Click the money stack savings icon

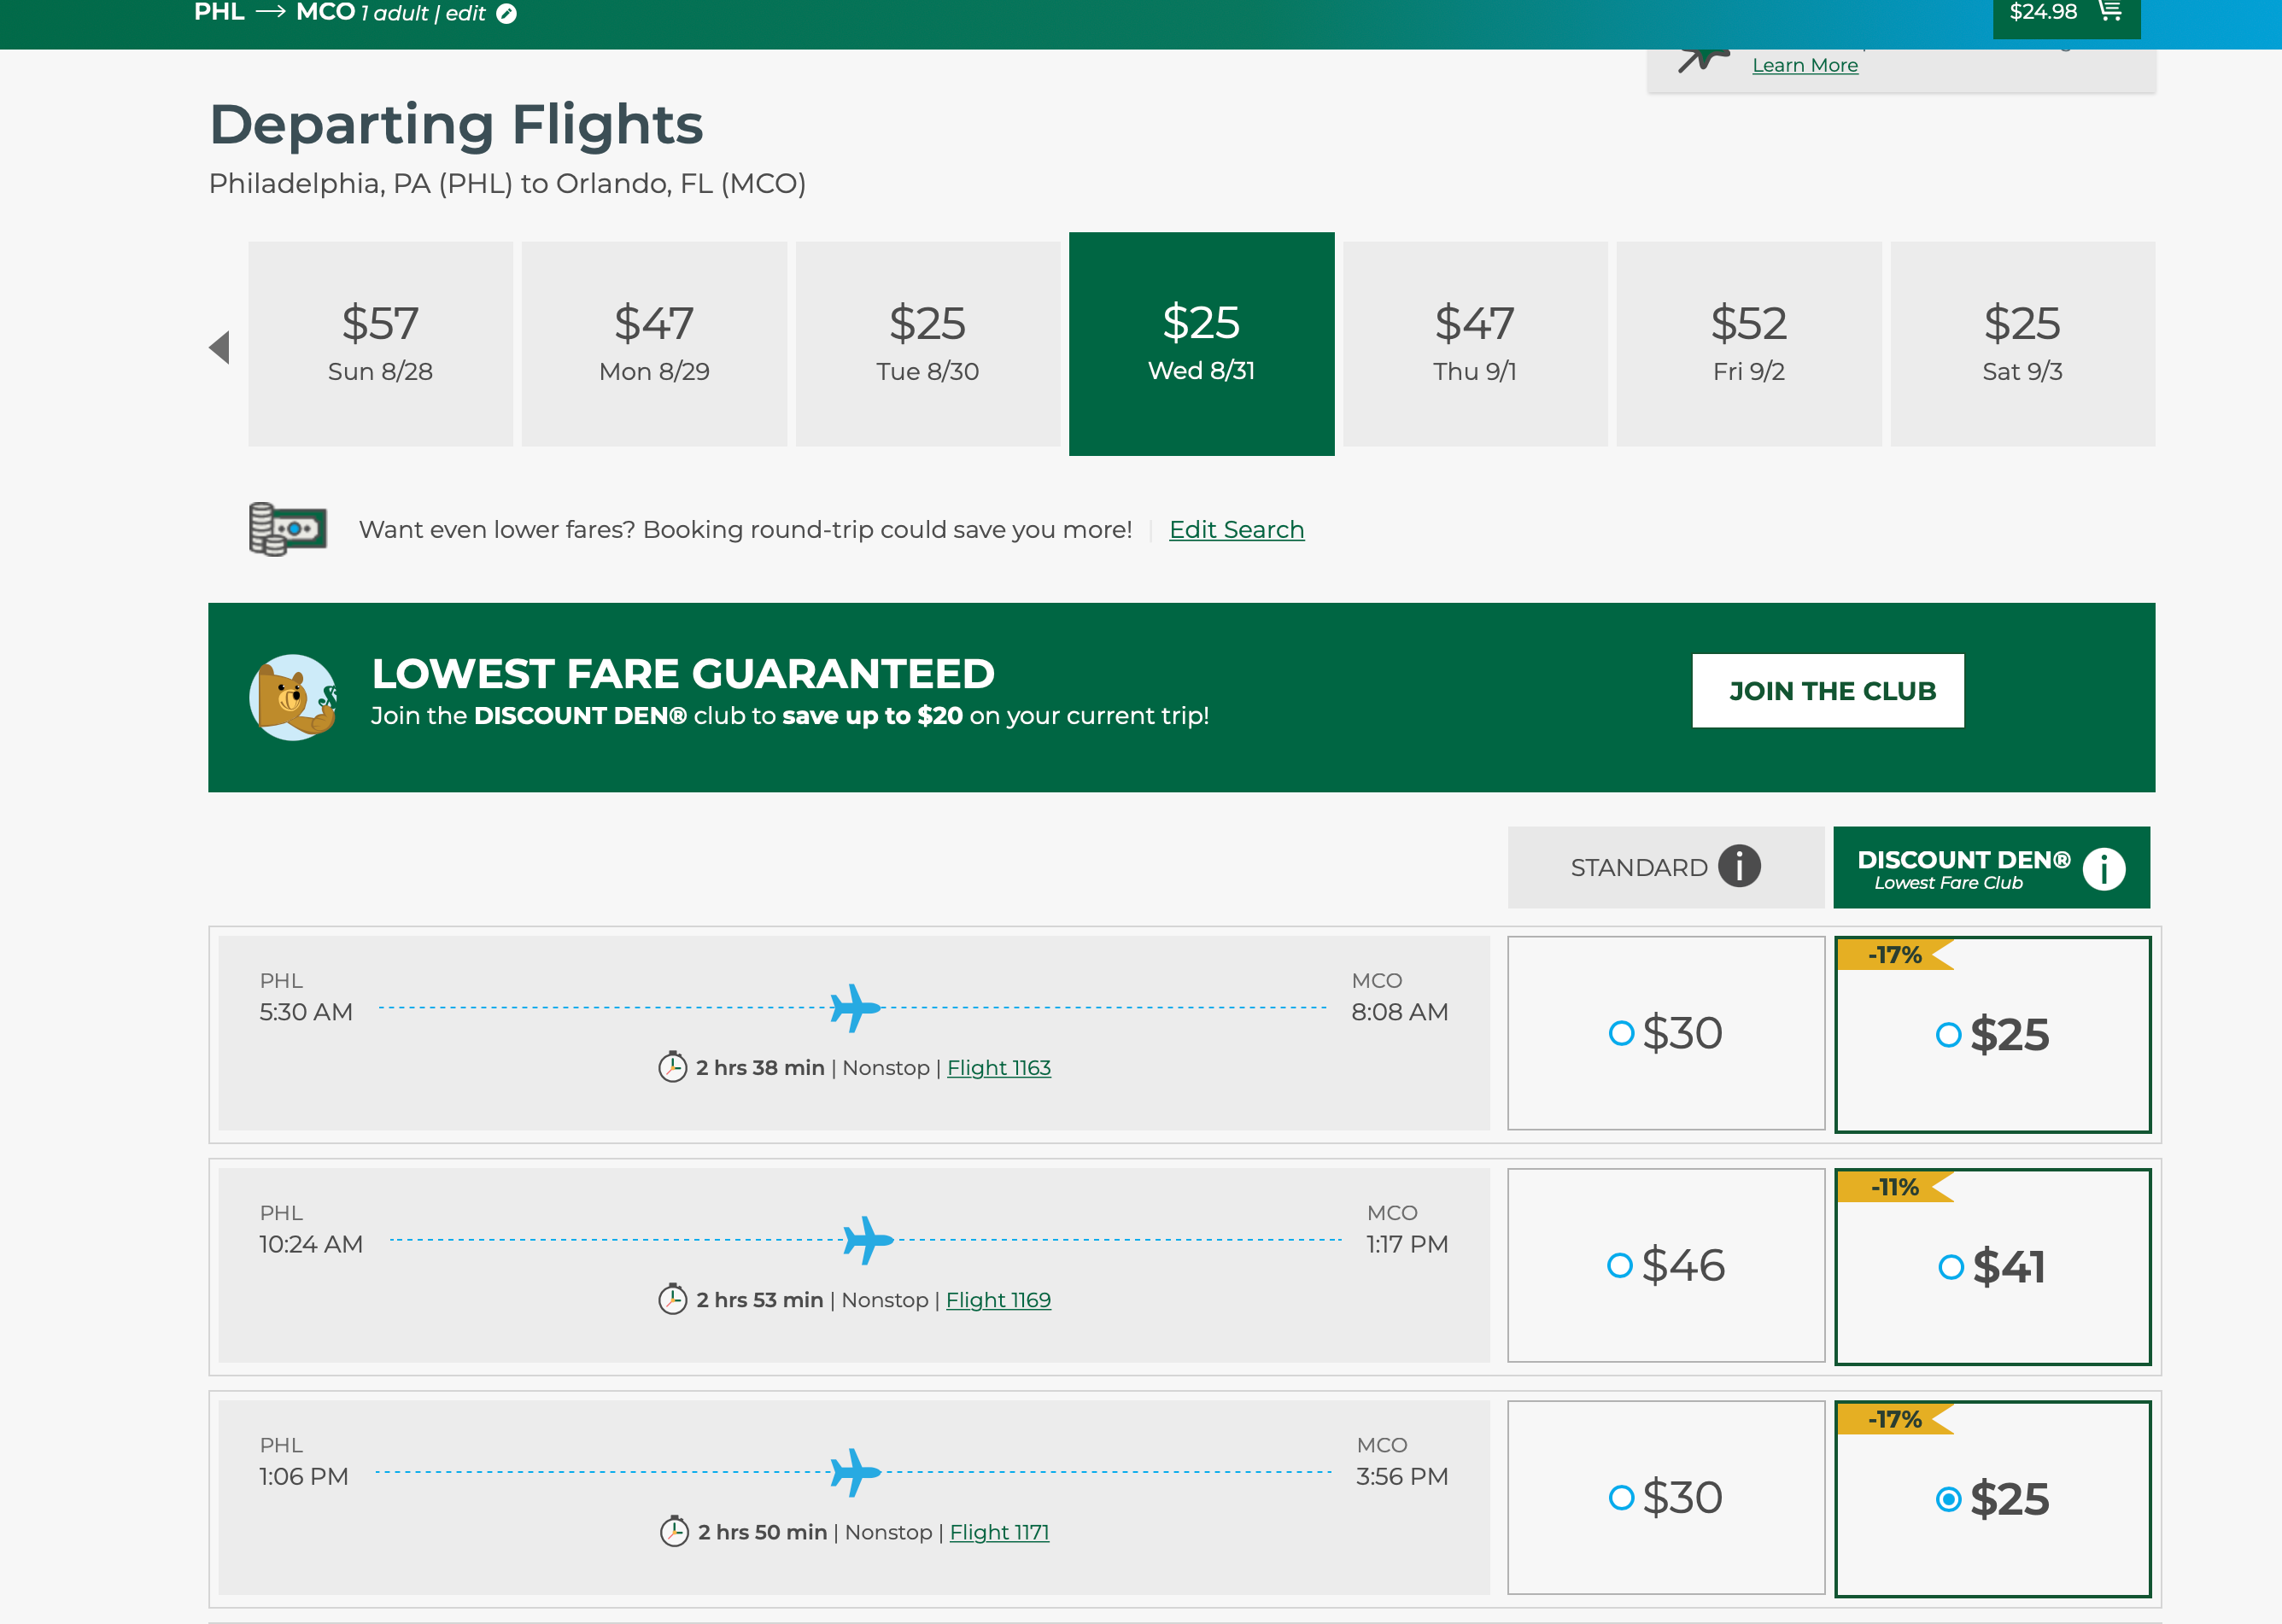tap(287, 529)
